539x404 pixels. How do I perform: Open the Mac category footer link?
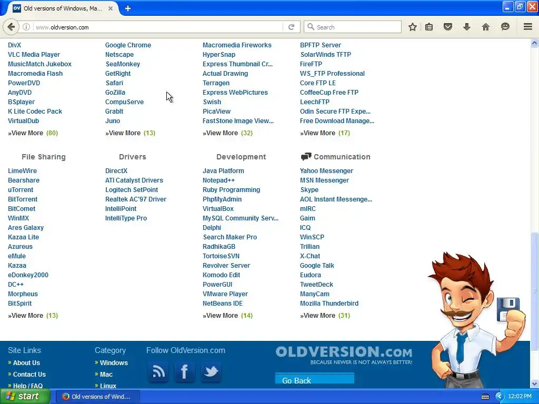click(106, 375)
